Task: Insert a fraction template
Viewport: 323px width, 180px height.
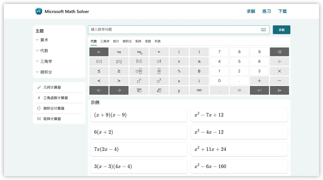Action: [x=159, y=71]
